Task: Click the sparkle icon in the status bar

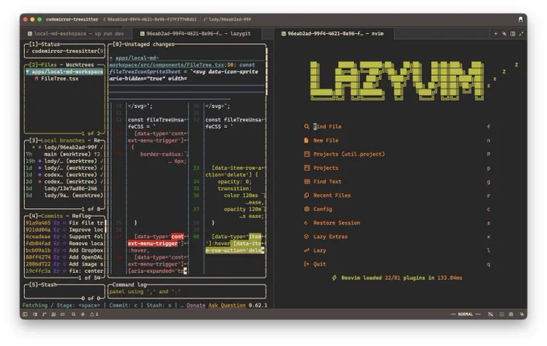Action: click(83, 315)
